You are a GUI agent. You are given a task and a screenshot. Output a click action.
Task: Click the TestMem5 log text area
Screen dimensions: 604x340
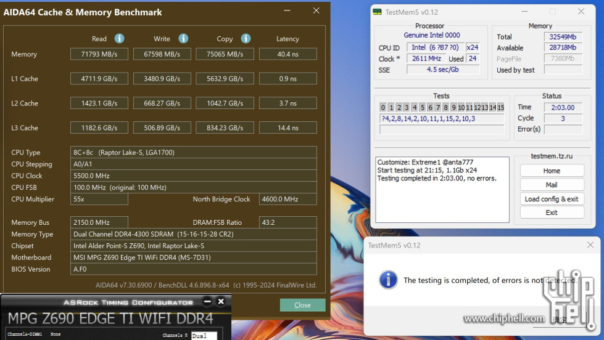click(x=442, y=190)
